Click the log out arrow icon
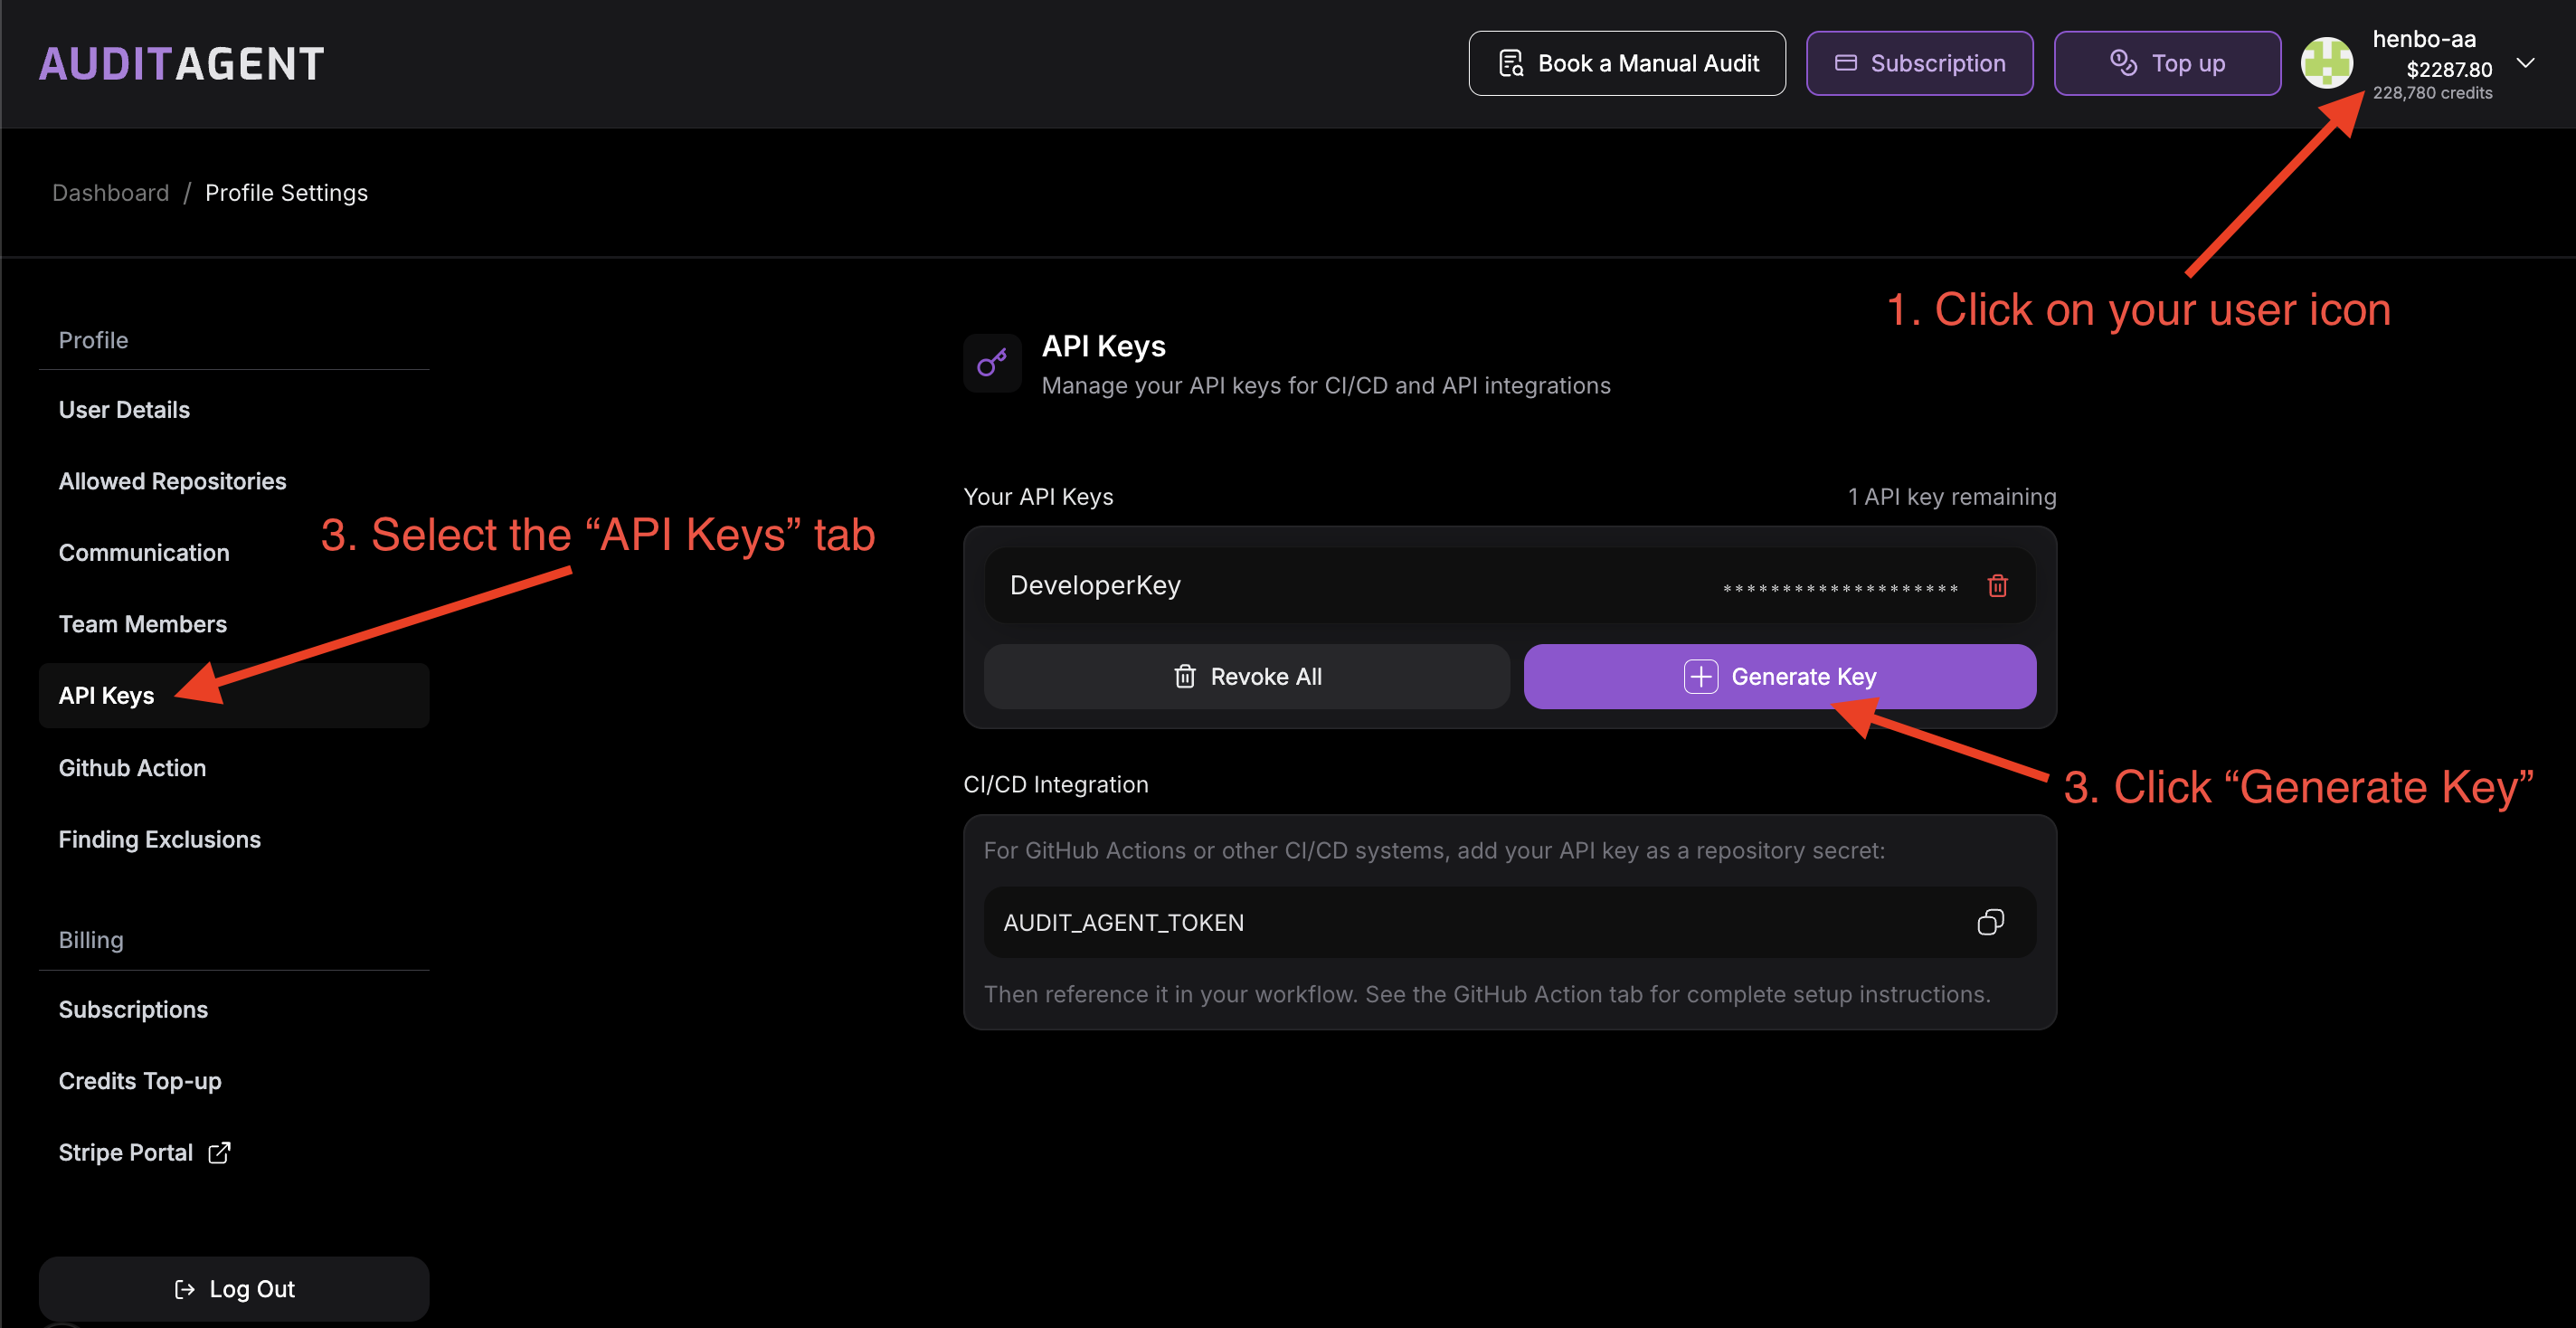The width and height of the screenshot is (2576, 1328). pyautogui.click(x=184, y=1288)
